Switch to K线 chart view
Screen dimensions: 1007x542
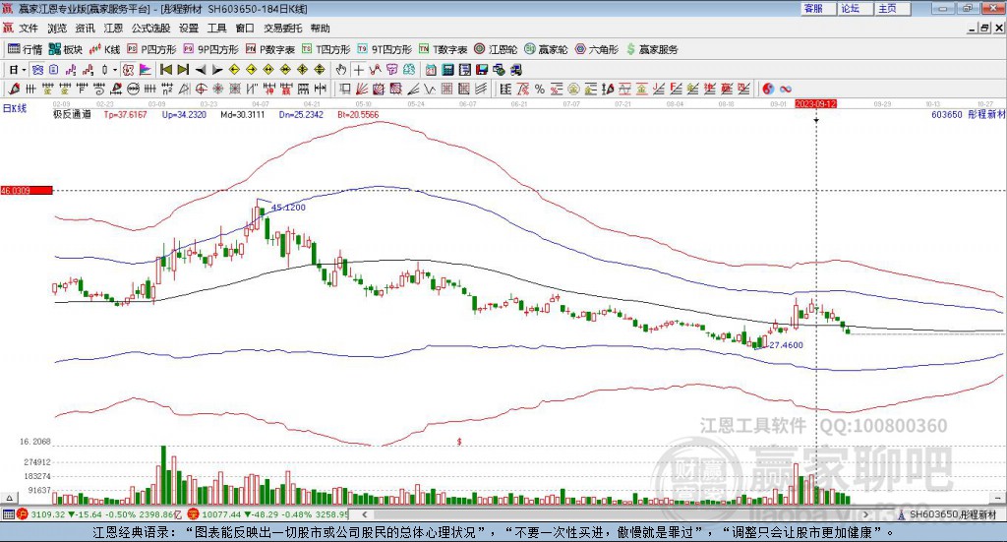(x=104, y=49)
